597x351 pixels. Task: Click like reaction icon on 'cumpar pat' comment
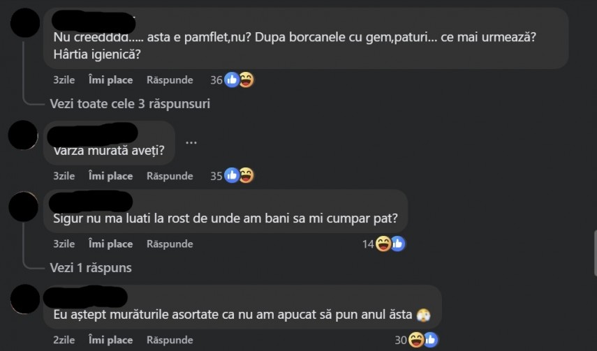pyautogui.click(x=397, y=244)
